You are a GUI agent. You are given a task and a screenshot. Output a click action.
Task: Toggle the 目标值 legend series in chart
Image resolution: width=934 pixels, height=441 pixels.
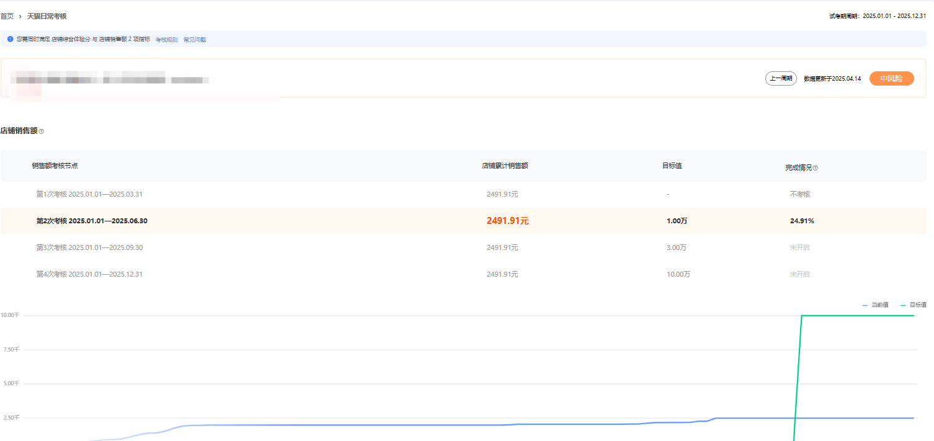(913, 305)
